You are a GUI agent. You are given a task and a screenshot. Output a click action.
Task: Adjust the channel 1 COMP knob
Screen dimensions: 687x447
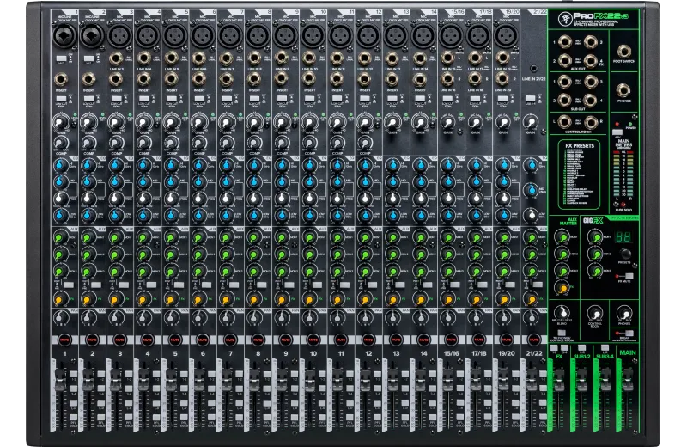pyautogui.click(x=61, y=143)
